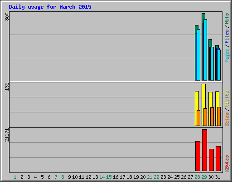Click the 'Daily usage for March 2015' title
This screenshot has width=232, height=182.
pos(50,7)
